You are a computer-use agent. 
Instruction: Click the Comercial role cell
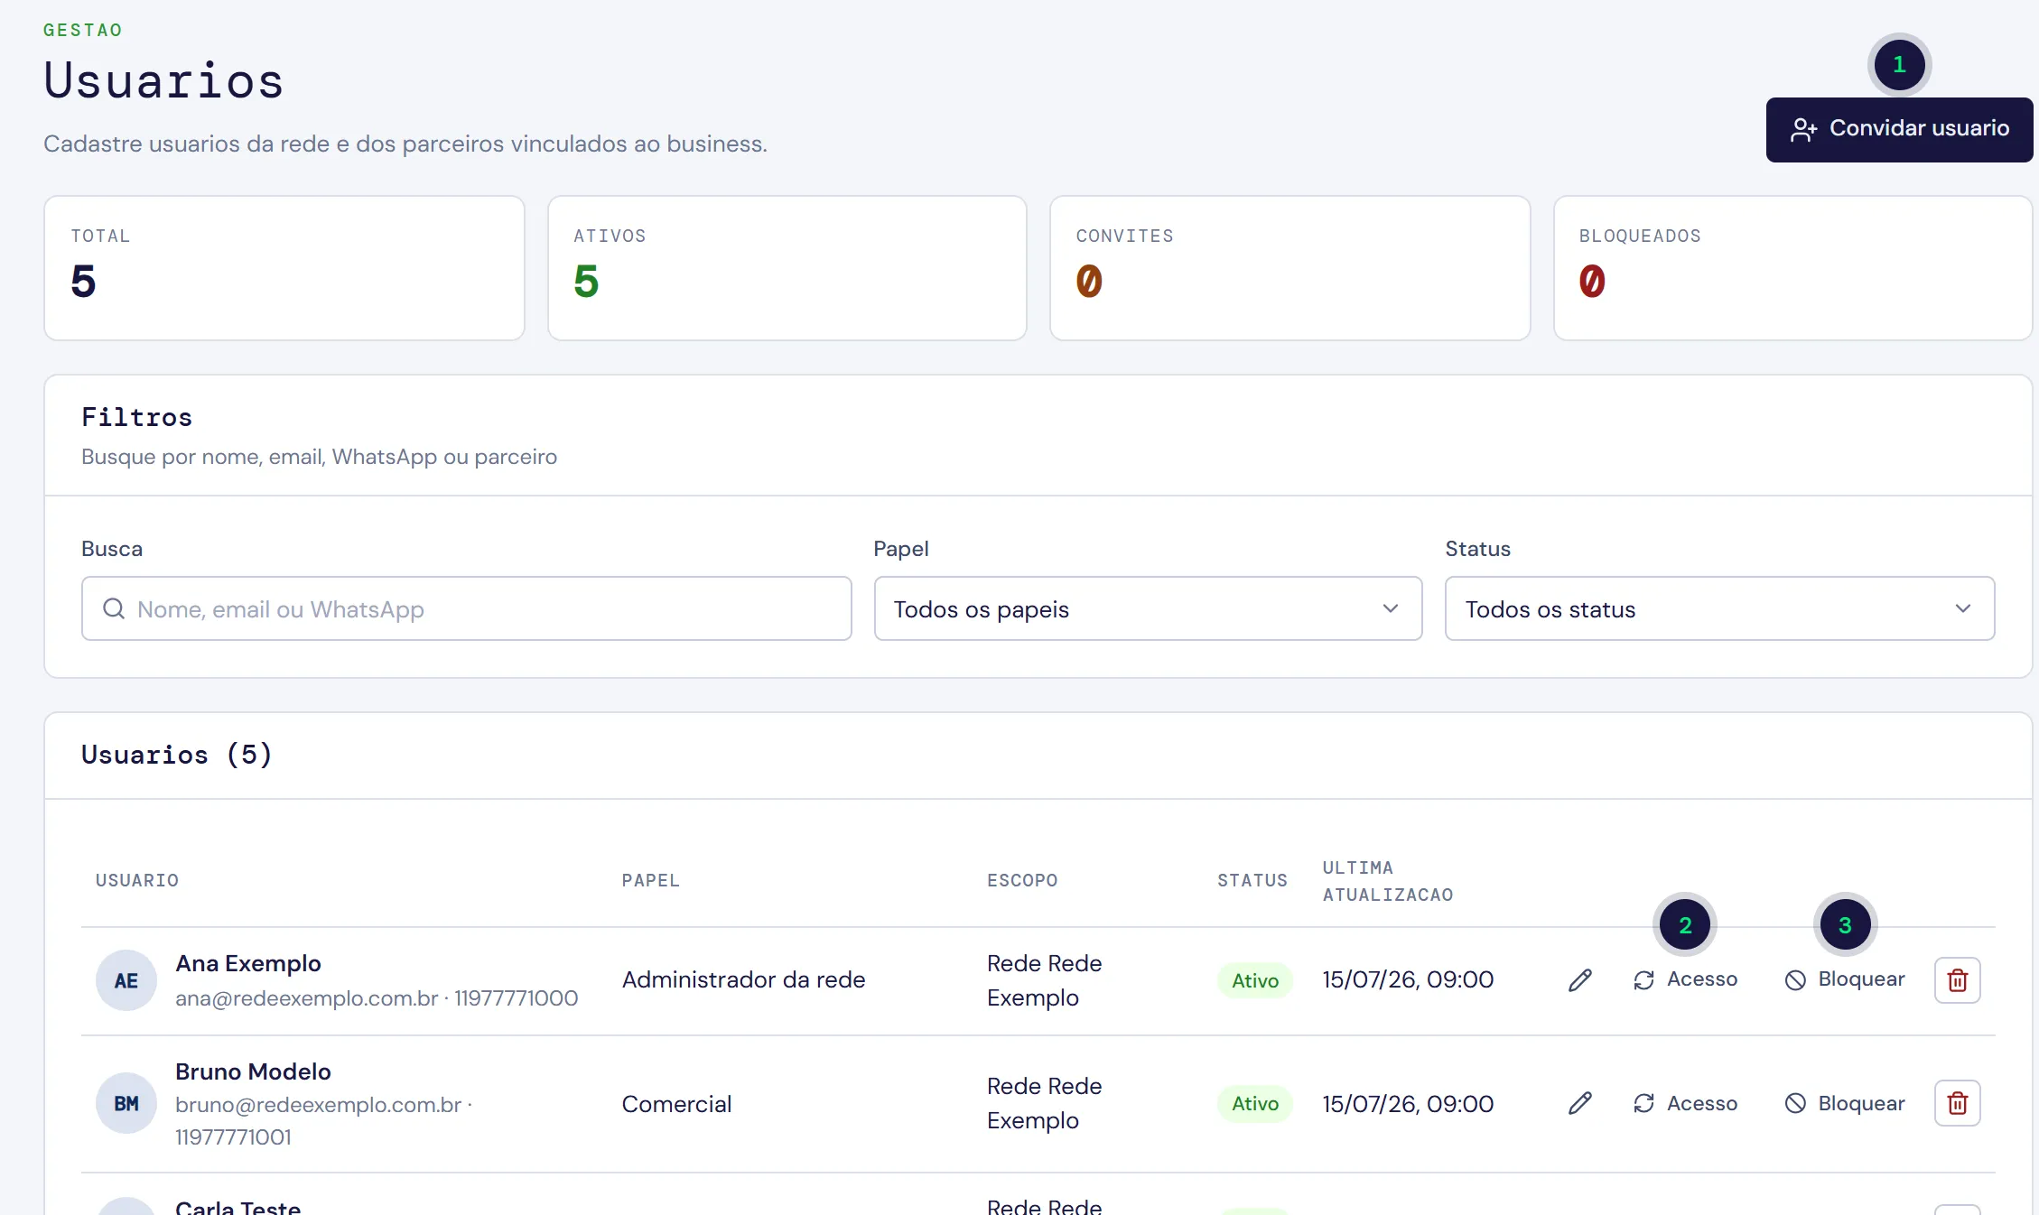(676, 1105)
